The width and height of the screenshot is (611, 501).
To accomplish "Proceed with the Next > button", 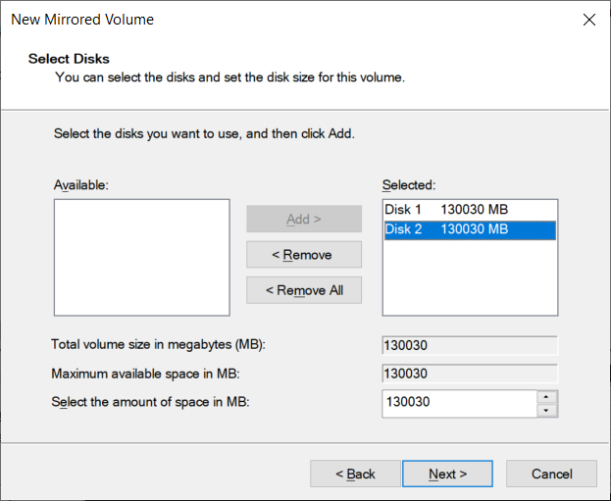I will click(448, 474).
